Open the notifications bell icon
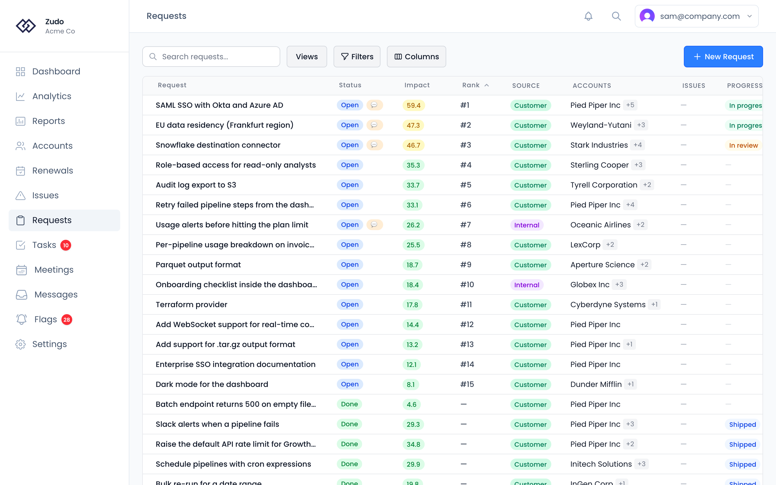 point(588,16)
